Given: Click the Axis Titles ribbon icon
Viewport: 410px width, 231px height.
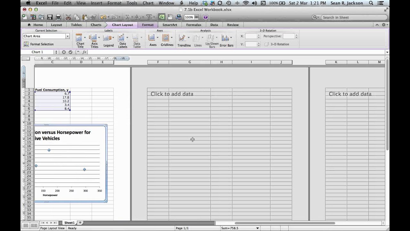Looking at the screenshot, I should [x=93, y=38].
